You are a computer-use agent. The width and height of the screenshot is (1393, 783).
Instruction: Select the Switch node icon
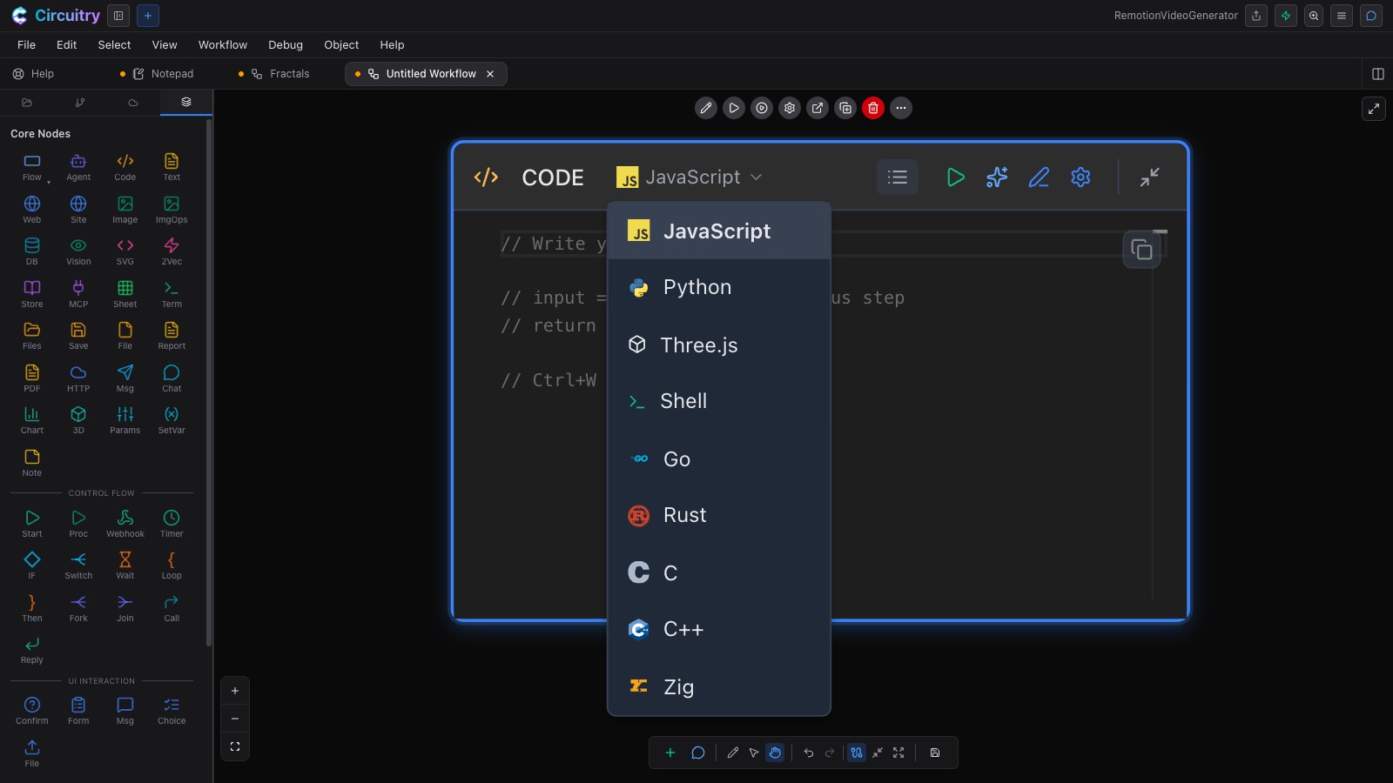78,565
